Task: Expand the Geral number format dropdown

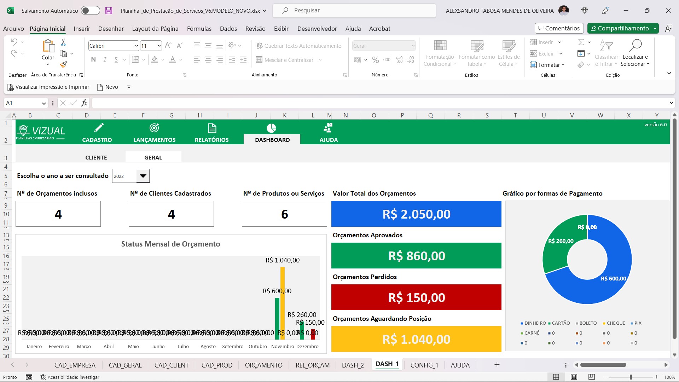Action: (413, 46)
